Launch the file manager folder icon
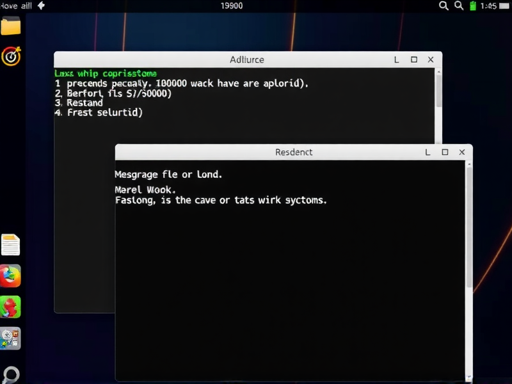Image resolution: width=512 pixels, height=384 pixels. 11,27
